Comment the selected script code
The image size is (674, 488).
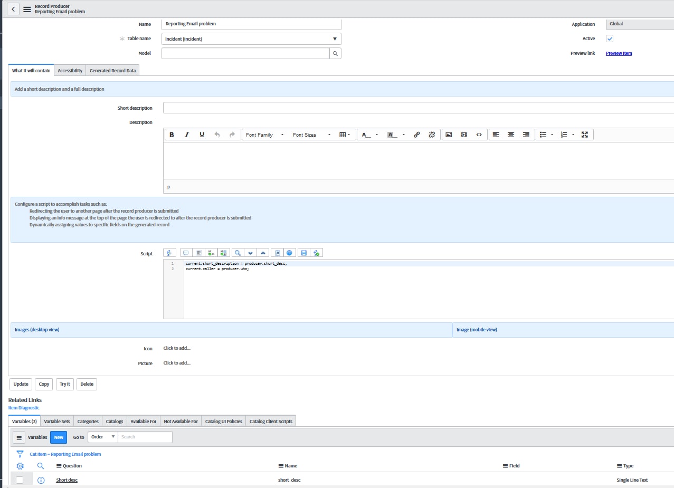186,253
